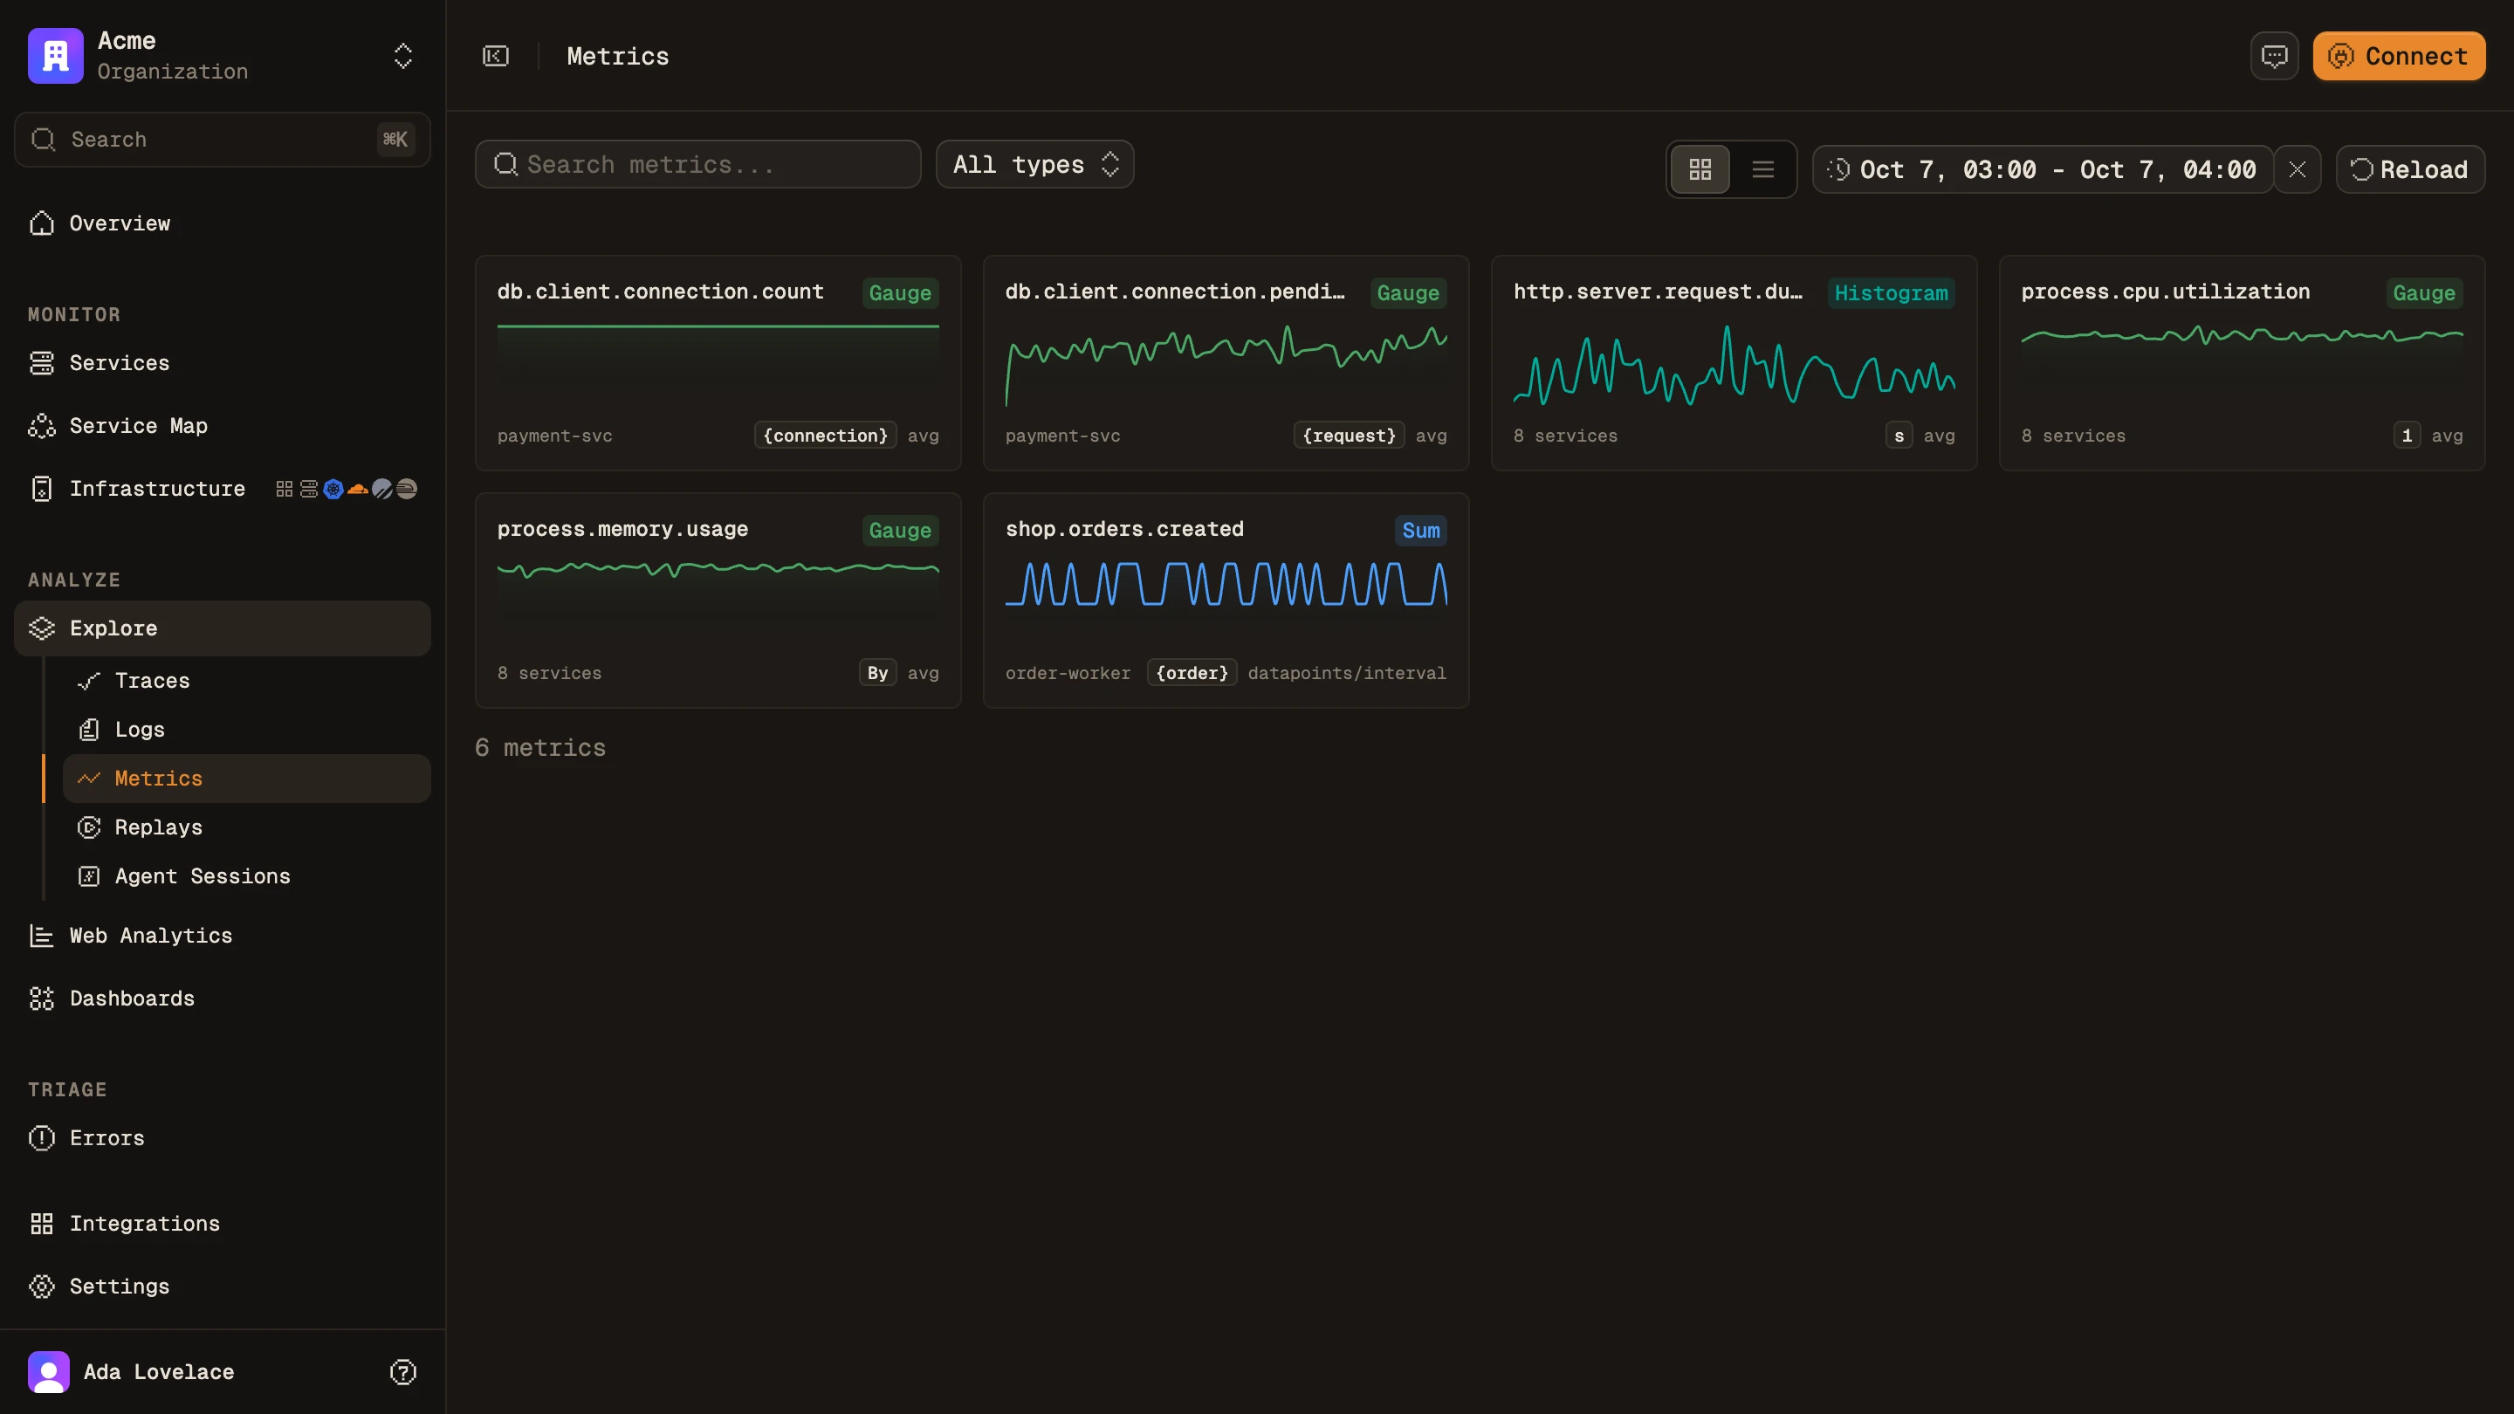Screen dimensions: 2514x1414
Task: Click the By unit tag on process.memory.usage
Action: coord(877,672)
